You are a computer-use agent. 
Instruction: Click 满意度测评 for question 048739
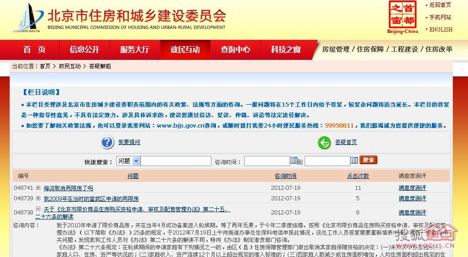click(413, 198)
